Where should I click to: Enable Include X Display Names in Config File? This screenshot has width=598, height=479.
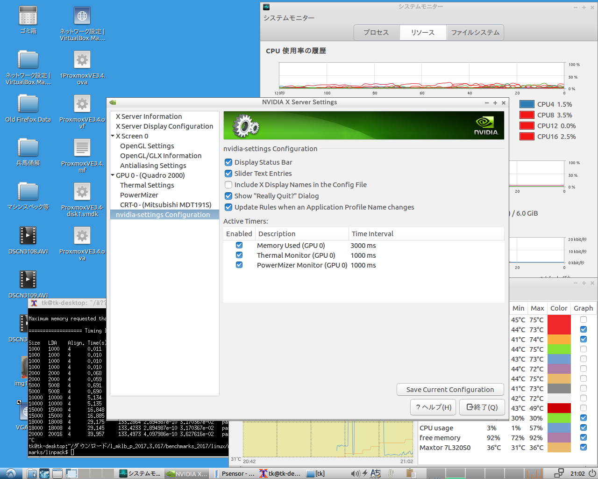(228, 185)
